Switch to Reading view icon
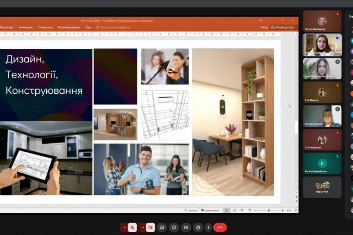Image resolution: width=353 pixels, height=235 pixels. (242, 210)
